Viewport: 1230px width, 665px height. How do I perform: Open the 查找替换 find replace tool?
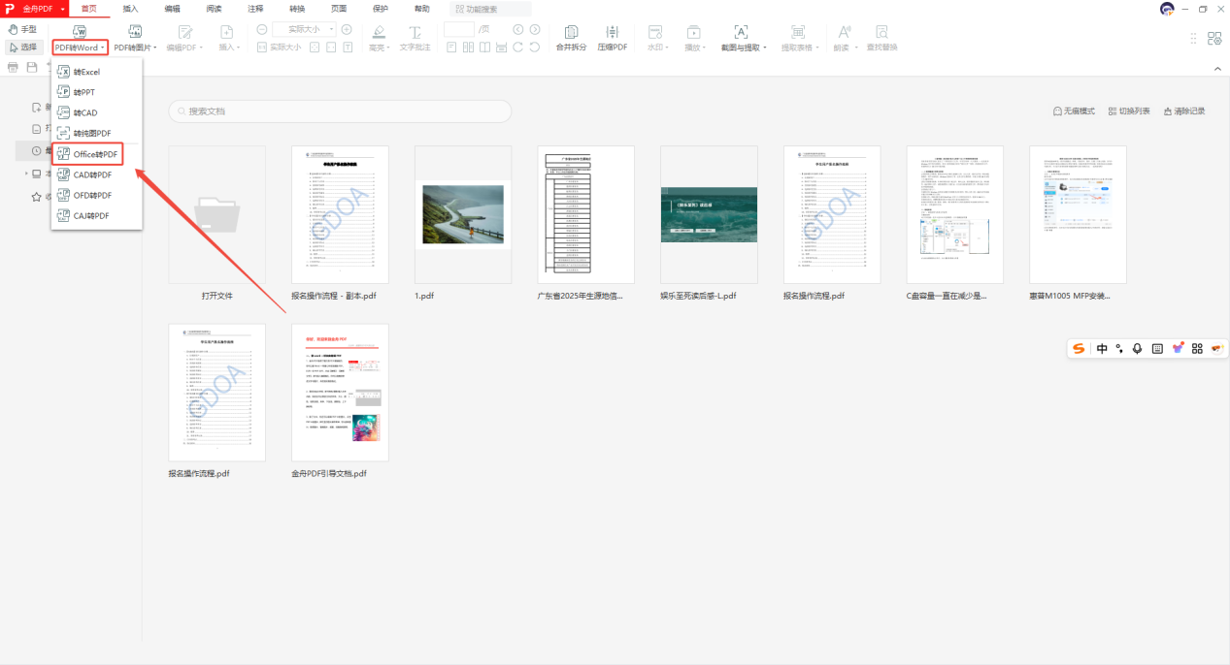(x=881, y=39)
